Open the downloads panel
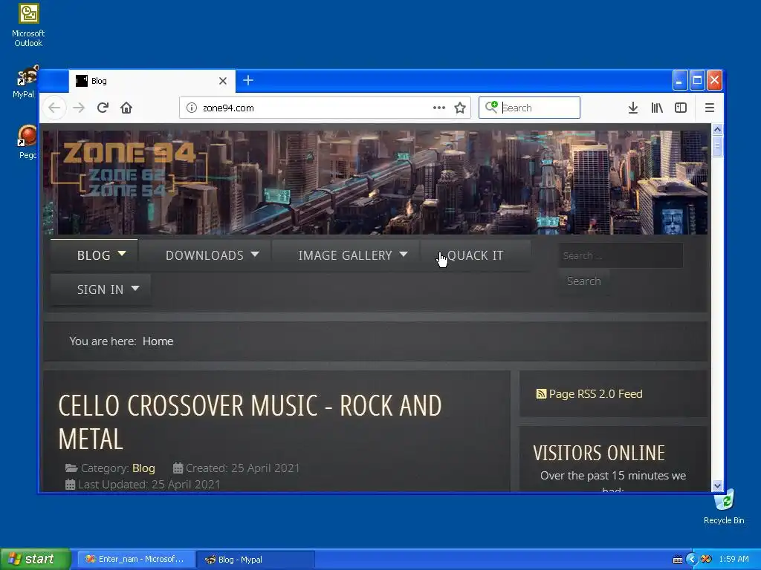This screenshot has height=570, width=761. coord(633,108)
